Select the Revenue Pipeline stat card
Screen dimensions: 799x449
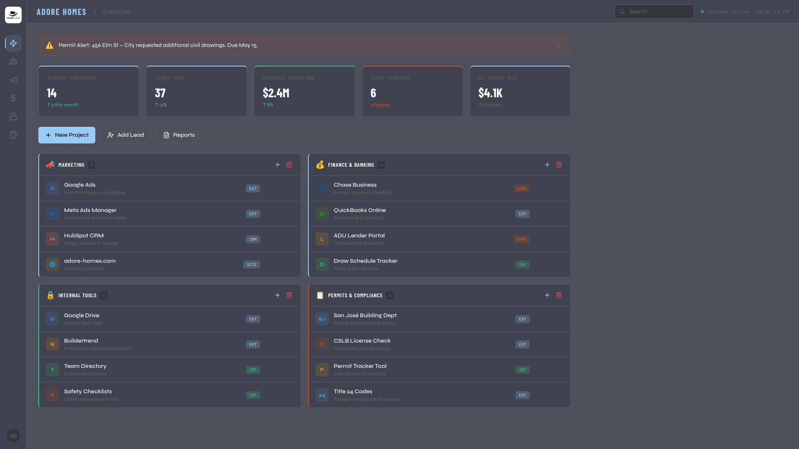305,91
